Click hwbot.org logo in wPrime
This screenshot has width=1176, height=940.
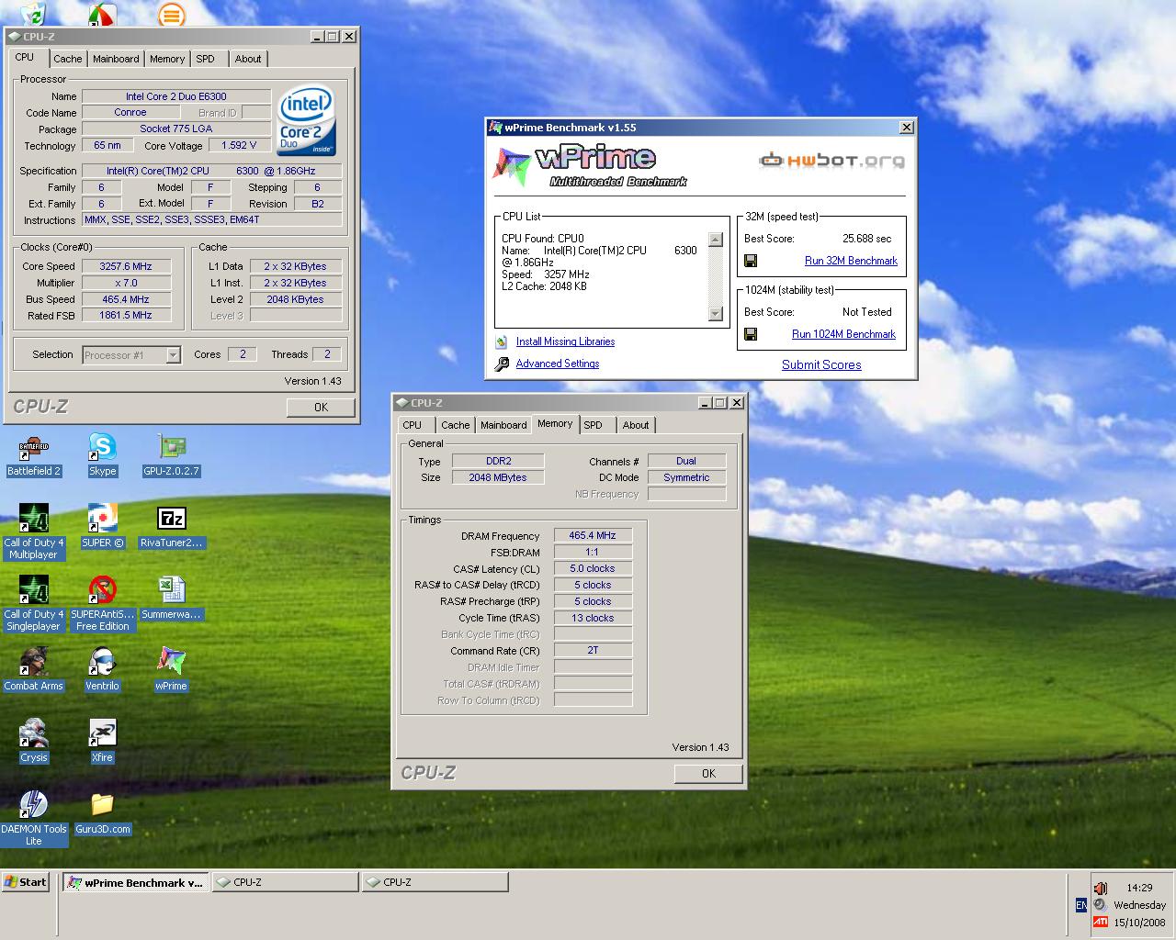[x=832, y=161]
